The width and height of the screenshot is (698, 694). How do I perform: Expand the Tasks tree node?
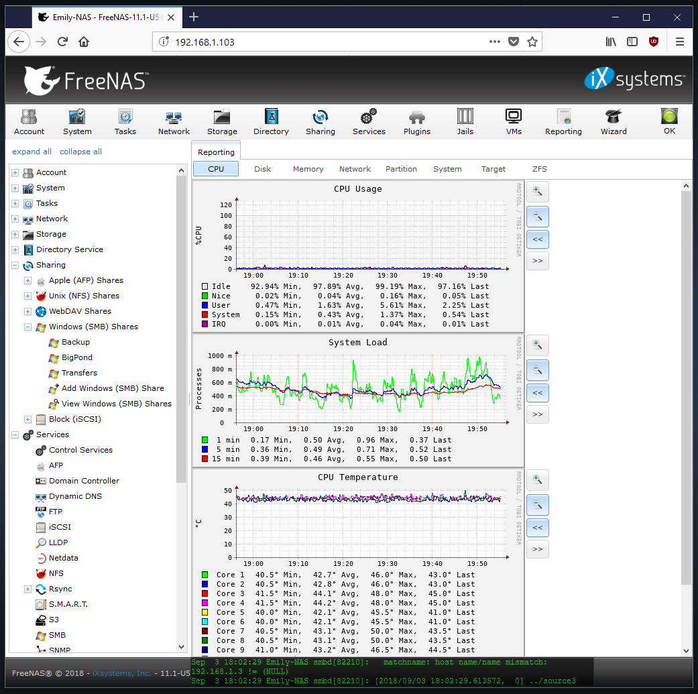15,204
